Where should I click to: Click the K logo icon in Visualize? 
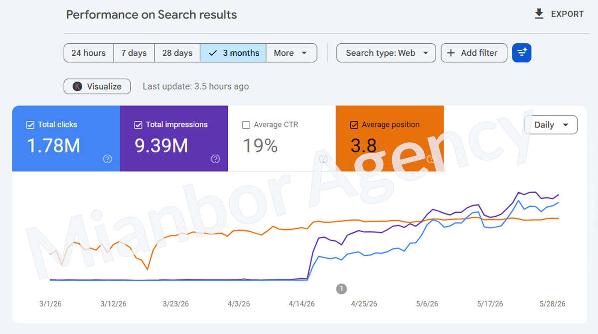77,86
